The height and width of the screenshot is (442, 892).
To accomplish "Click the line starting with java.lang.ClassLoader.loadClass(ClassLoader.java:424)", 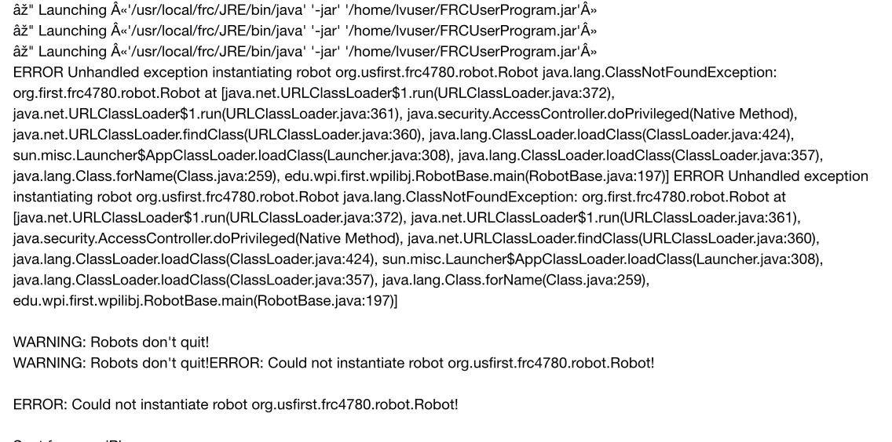I will click(418, 259).
